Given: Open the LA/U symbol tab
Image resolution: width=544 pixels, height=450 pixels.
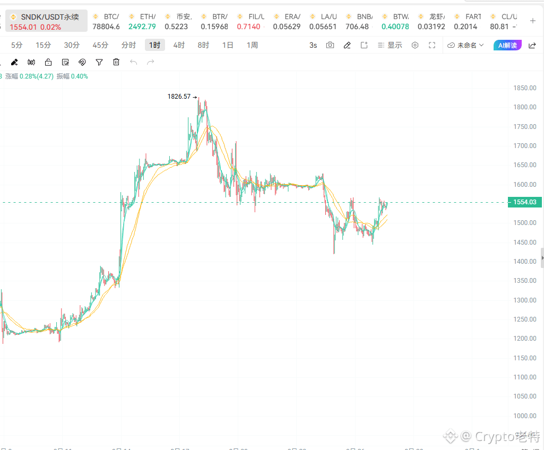Looking at the screenshot, I should (x=323, y=21).
